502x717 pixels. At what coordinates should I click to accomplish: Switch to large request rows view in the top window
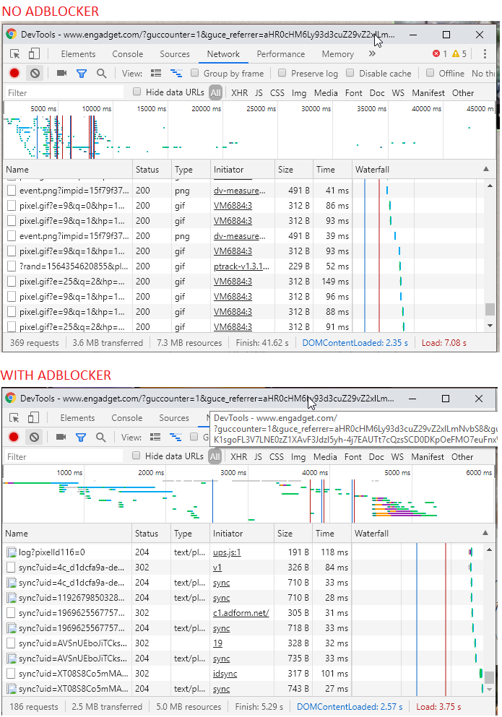[156, 73]
